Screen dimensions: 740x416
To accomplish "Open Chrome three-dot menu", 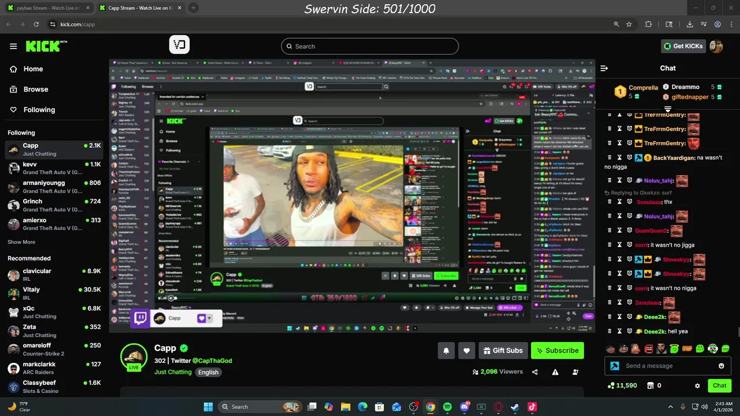I will click(731, 24).
